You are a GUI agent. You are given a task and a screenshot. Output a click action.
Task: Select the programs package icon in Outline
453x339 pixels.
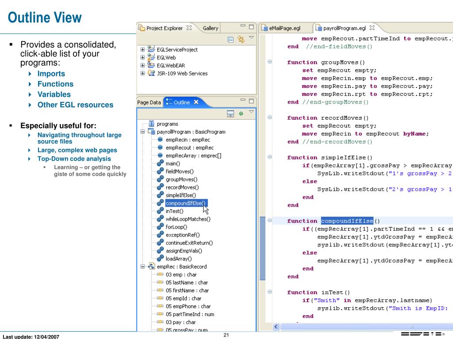pos(151,124)
